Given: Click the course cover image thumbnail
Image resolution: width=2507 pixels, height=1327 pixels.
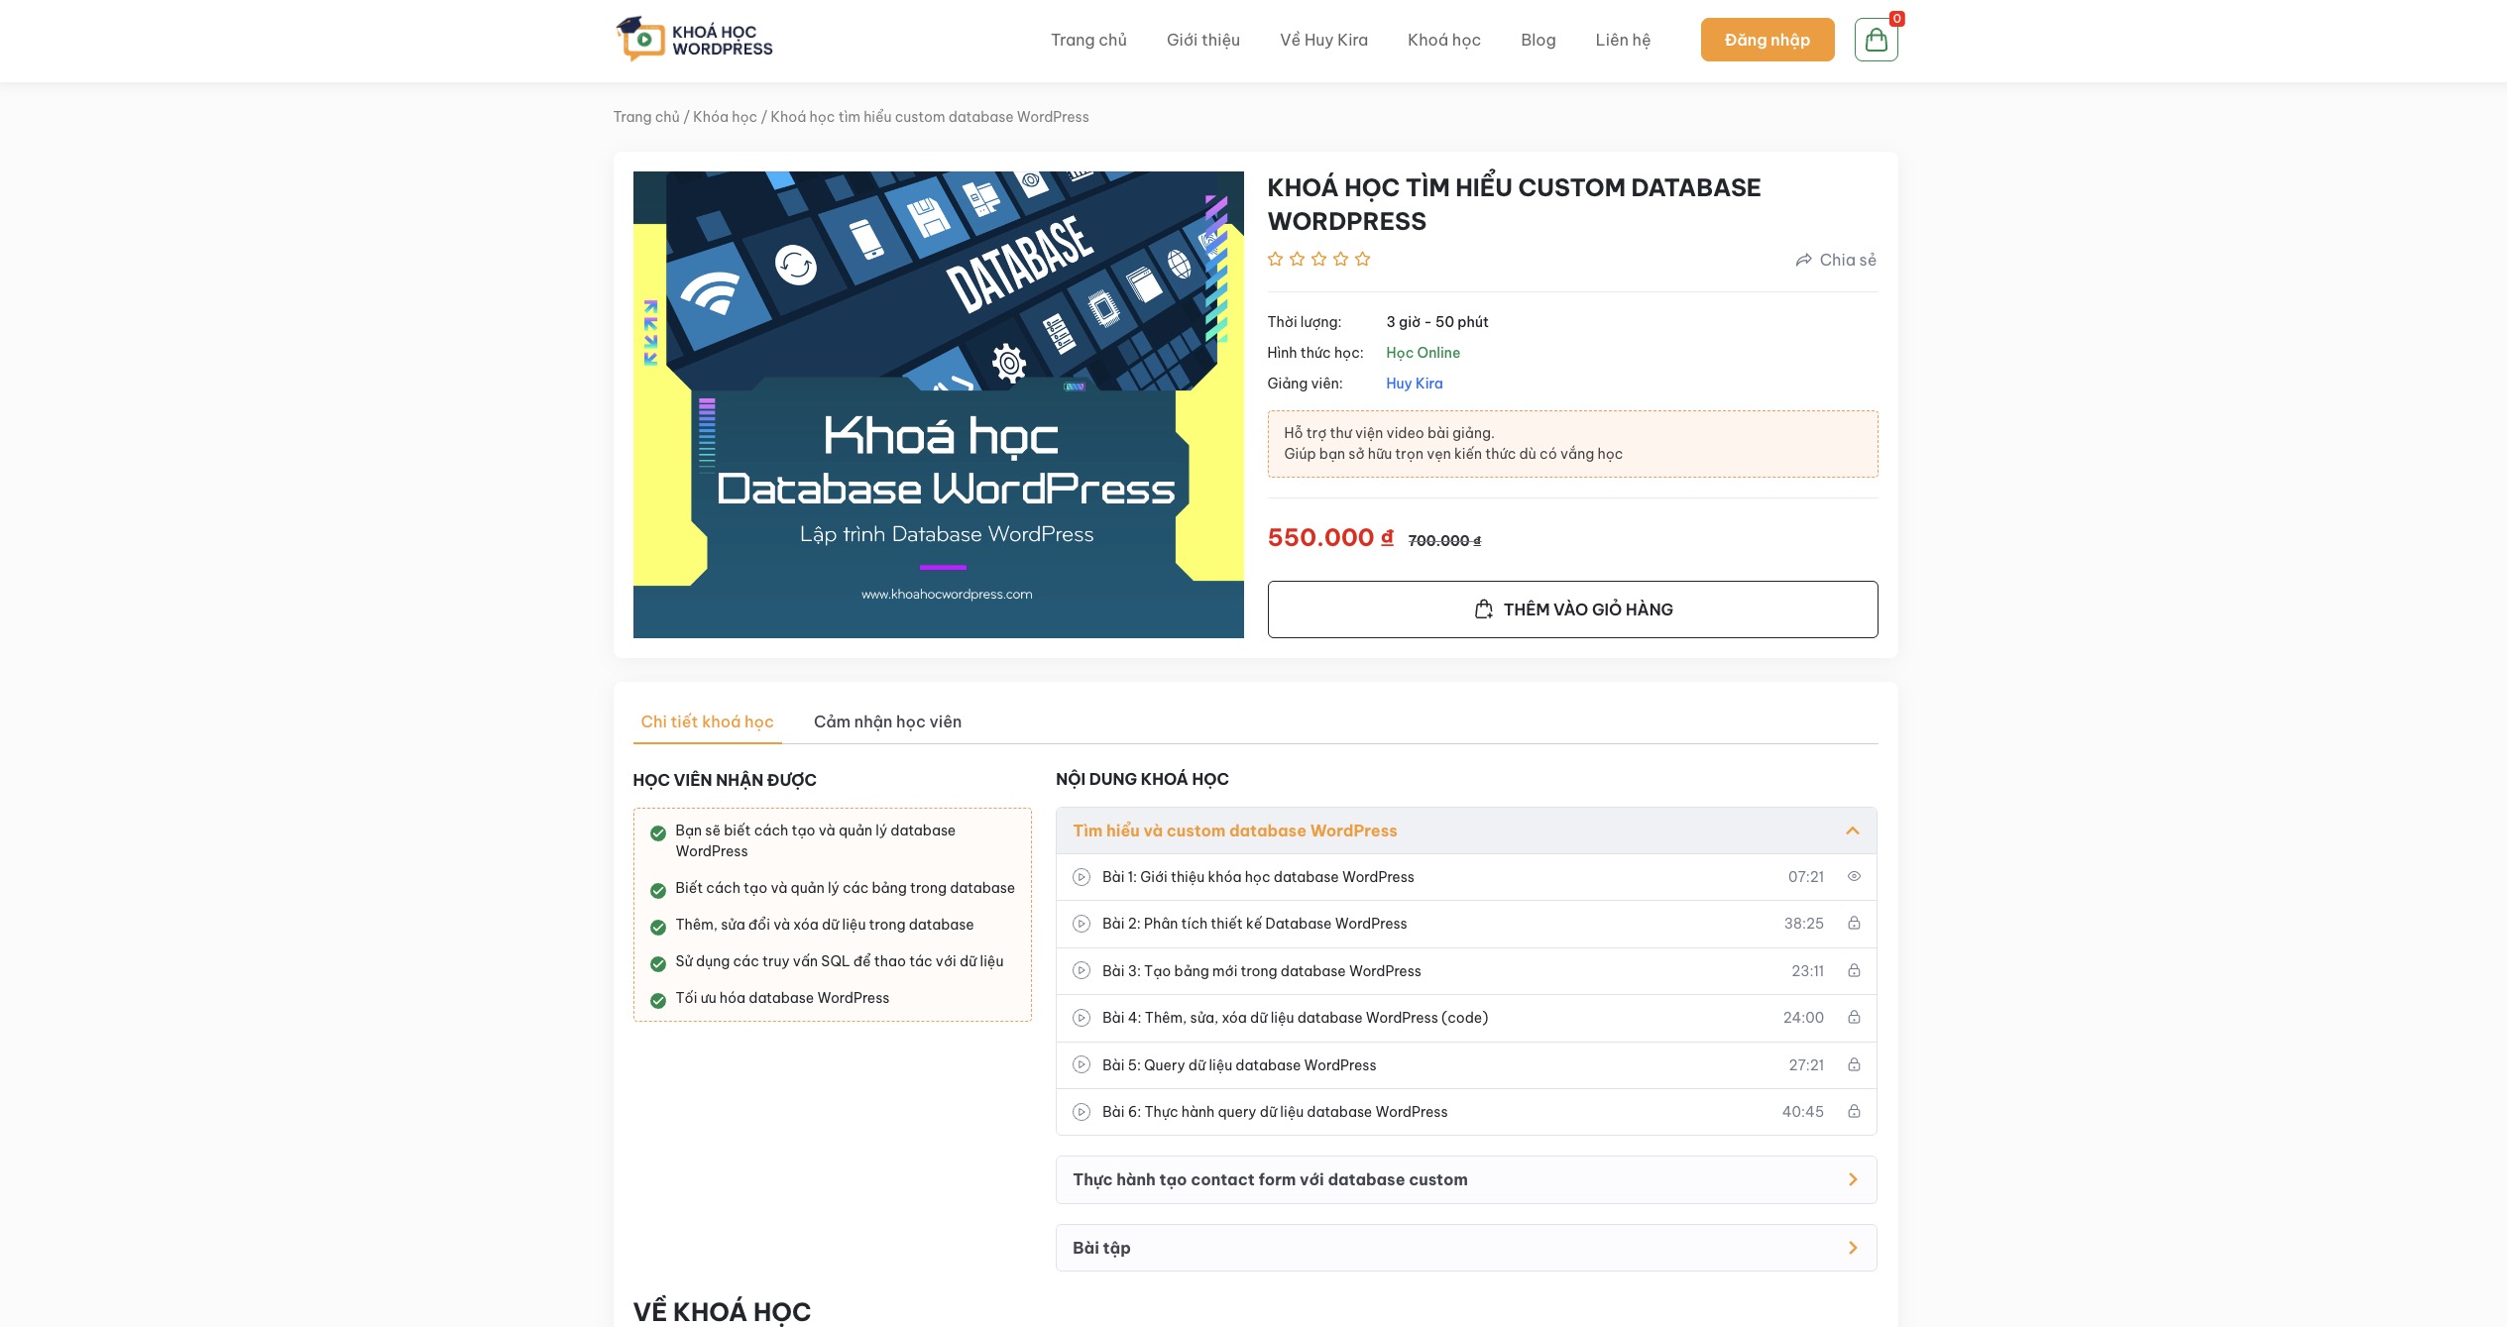Looking at the screenshot, I should point(938,404).
